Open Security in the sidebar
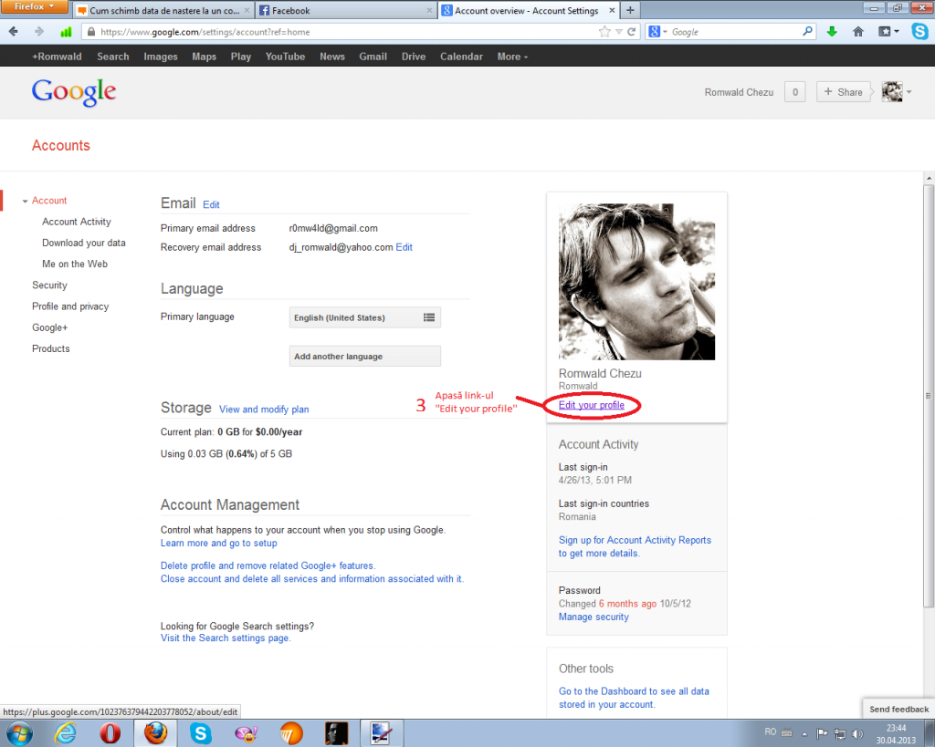 [x=49, y=285]
